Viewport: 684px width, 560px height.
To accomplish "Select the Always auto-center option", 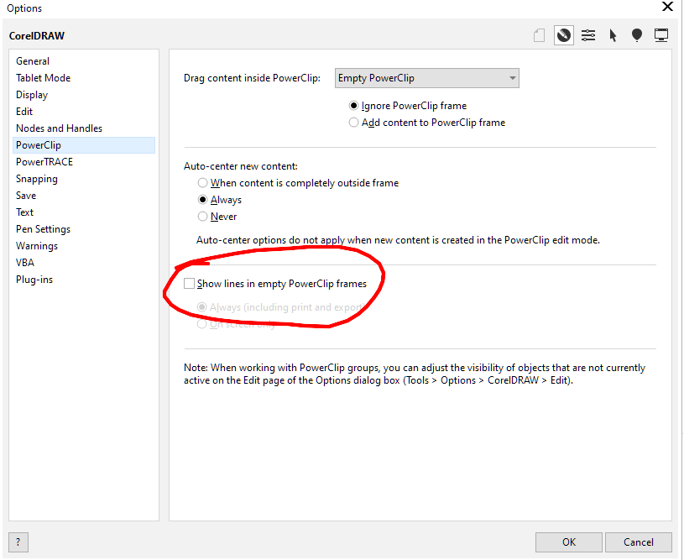I will click(x=220, y=200).
